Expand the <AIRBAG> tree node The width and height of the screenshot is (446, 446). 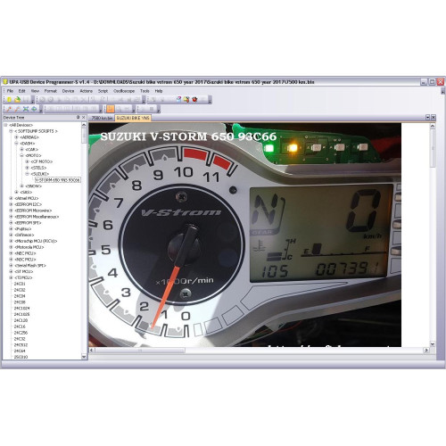(17, 137)
